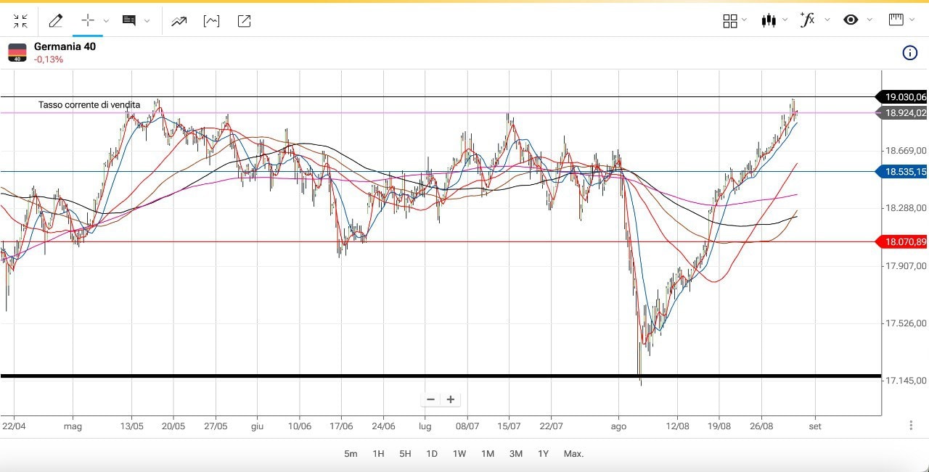
Task: Toggle the eye visibility icon
Action: pos(851,20)
